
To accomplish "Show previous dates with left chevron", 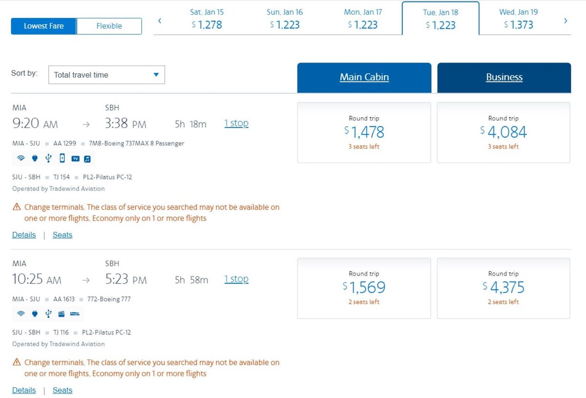I will 160,21.
